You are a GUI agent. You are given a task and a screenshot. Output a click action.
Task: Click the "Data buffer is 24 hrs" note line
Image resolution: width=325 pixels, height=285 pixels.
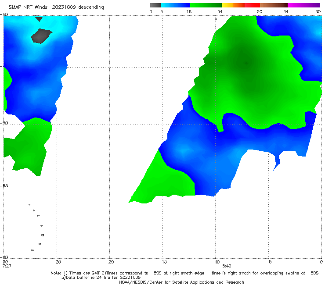[101, 278]
